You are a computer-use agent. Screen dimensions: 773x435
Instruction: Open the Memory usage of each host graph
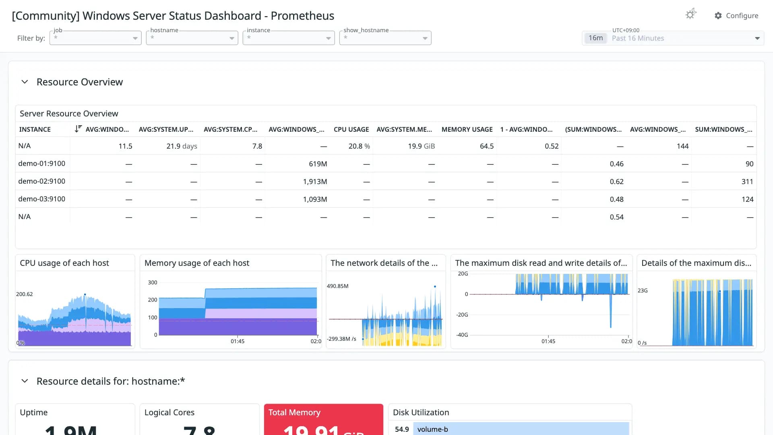(x=231, y=309)
